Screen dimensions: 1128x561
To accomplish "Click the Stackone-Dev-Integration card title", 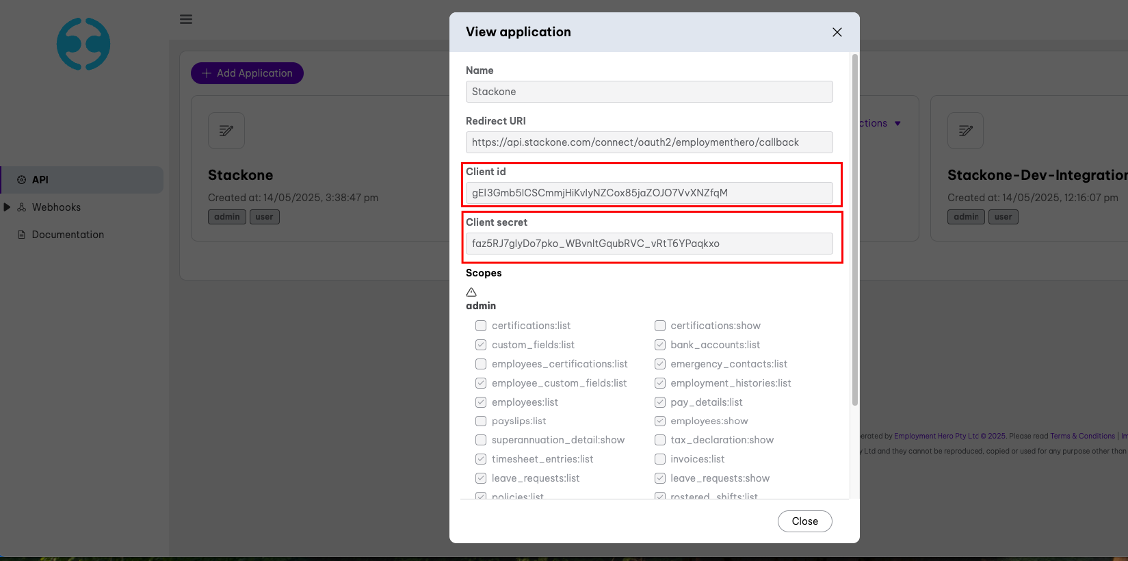I will (x=1037, y=175).
